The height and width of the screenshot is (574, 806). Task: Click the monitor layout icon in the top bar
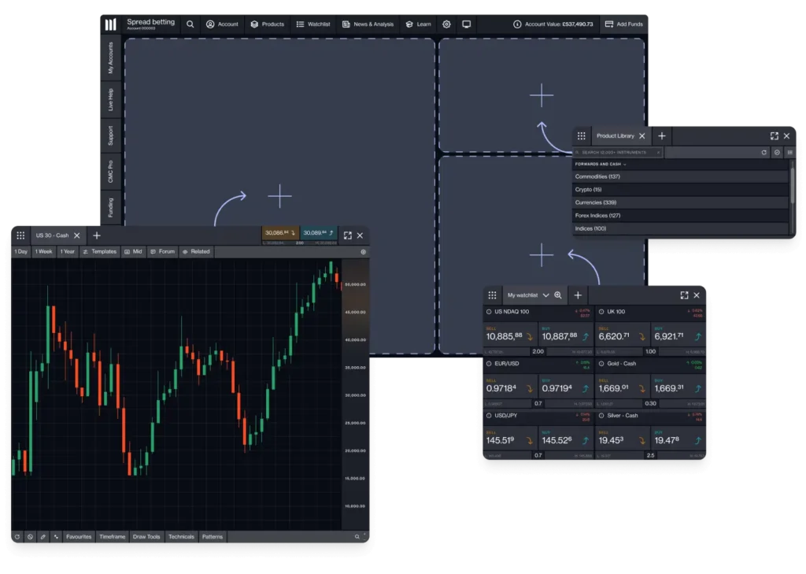click(x=466, y=24)
